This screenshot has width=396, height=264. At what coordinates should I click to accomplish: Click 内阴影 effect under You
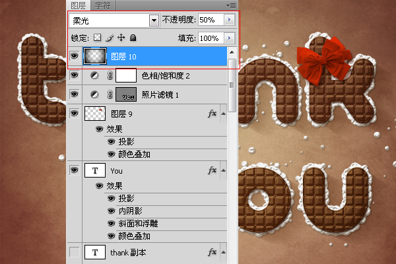tap(130, 211)
